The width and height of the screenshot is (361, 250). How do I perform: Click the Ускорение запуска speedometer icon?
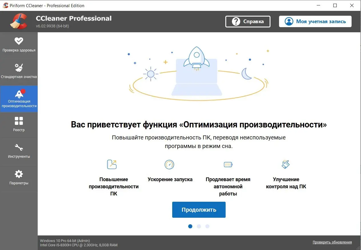coord(169,164)
